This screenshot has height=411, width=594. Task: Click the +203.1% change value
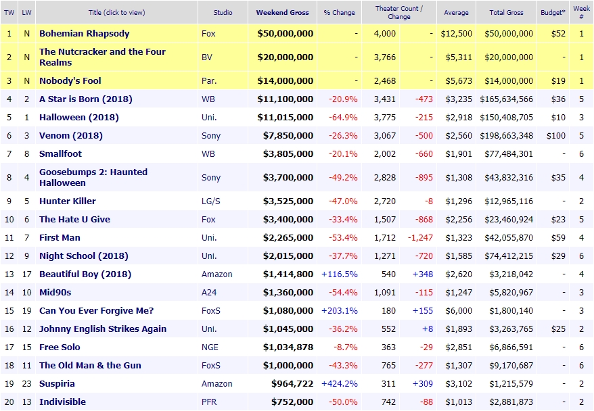click(x=340, y=311)
